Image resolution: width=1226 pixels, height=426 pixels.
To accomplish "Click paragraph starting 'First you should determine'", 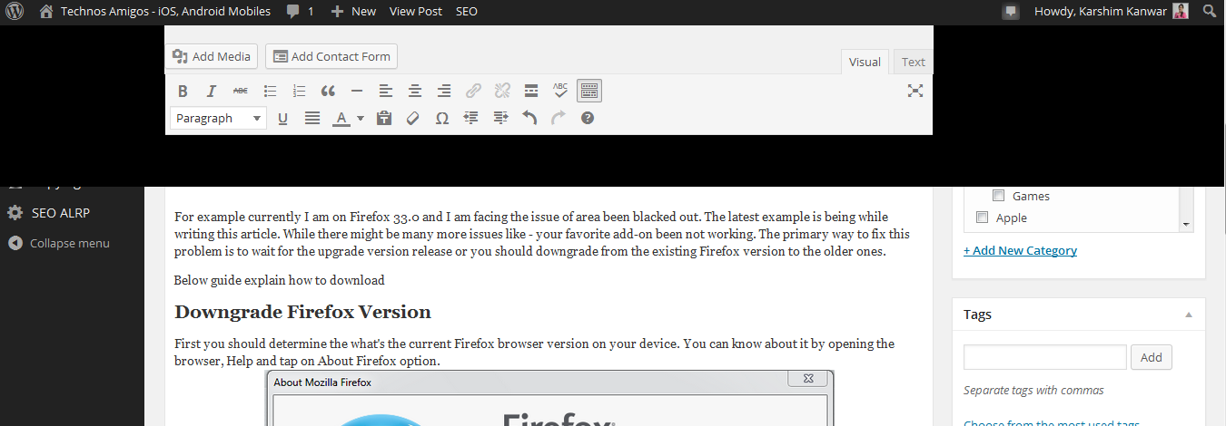I will pyautogui.click(x=535, y=352).
